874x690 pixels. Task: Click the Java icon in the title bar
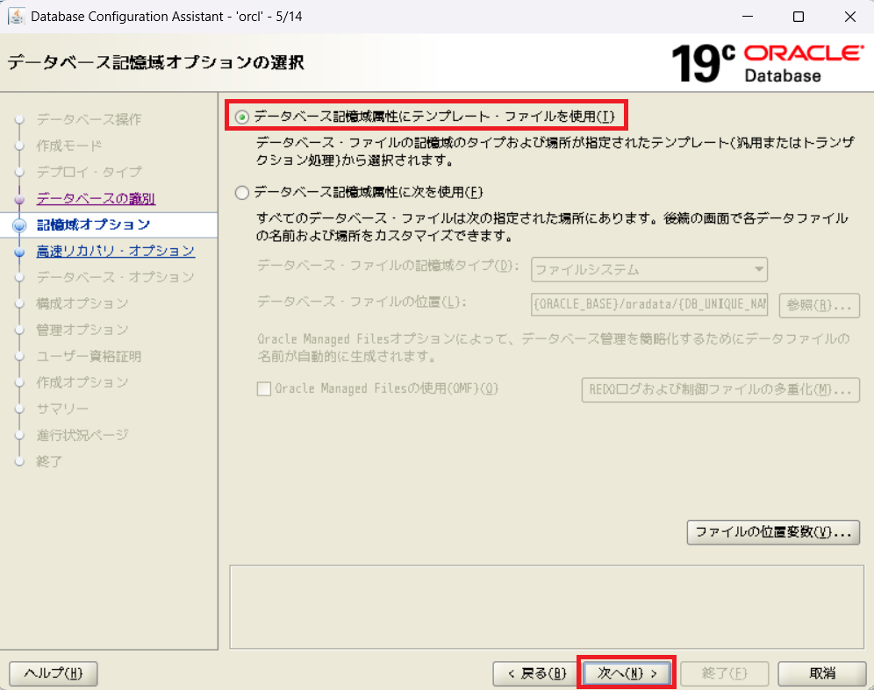[16, 17]
